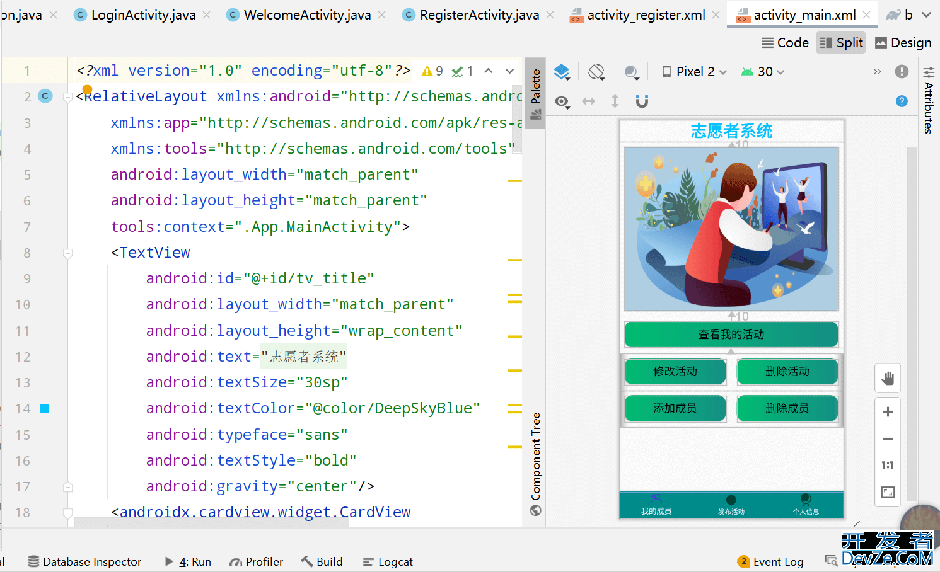Open RegisterActivity.java editor tab
Viewport: 940px width, 572px height.
[x=471, y=14]
